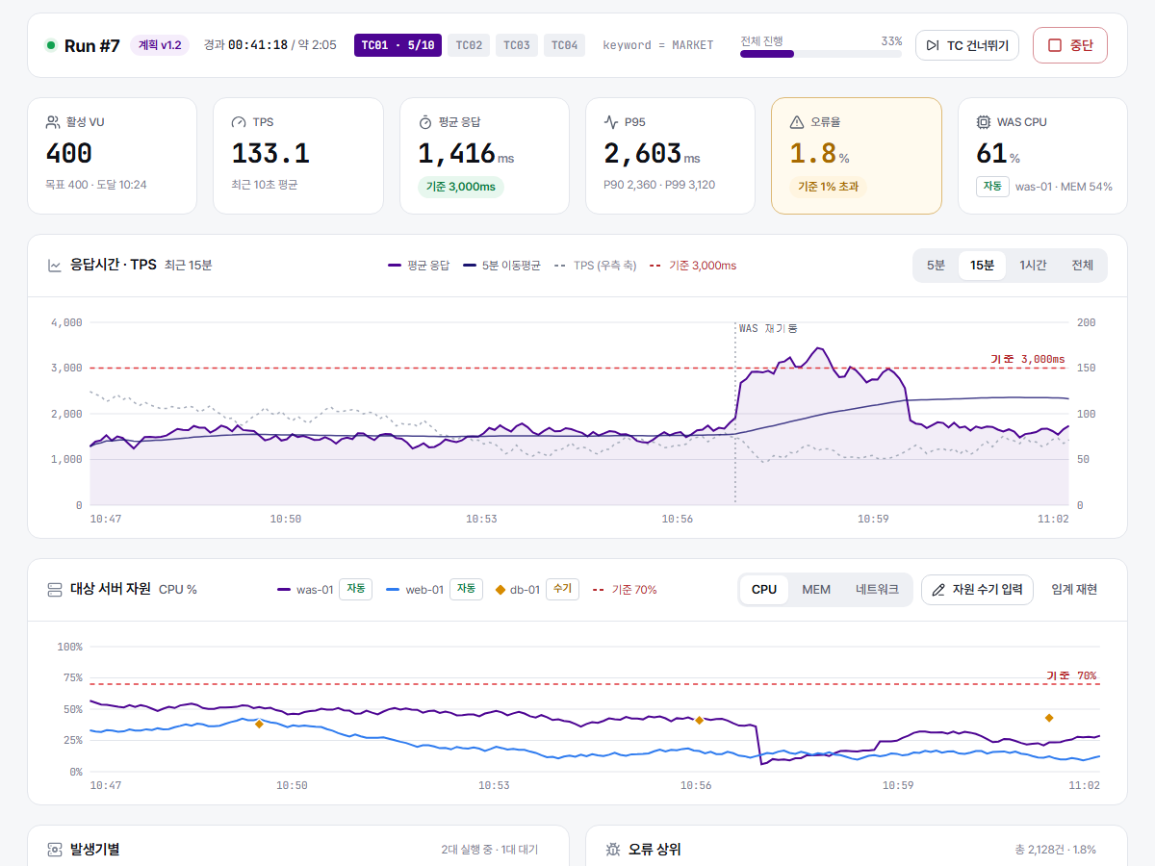The image size is (1155, 866).
Task: Click the db-01 diamond point near 10:50
Action: (259, 724)
